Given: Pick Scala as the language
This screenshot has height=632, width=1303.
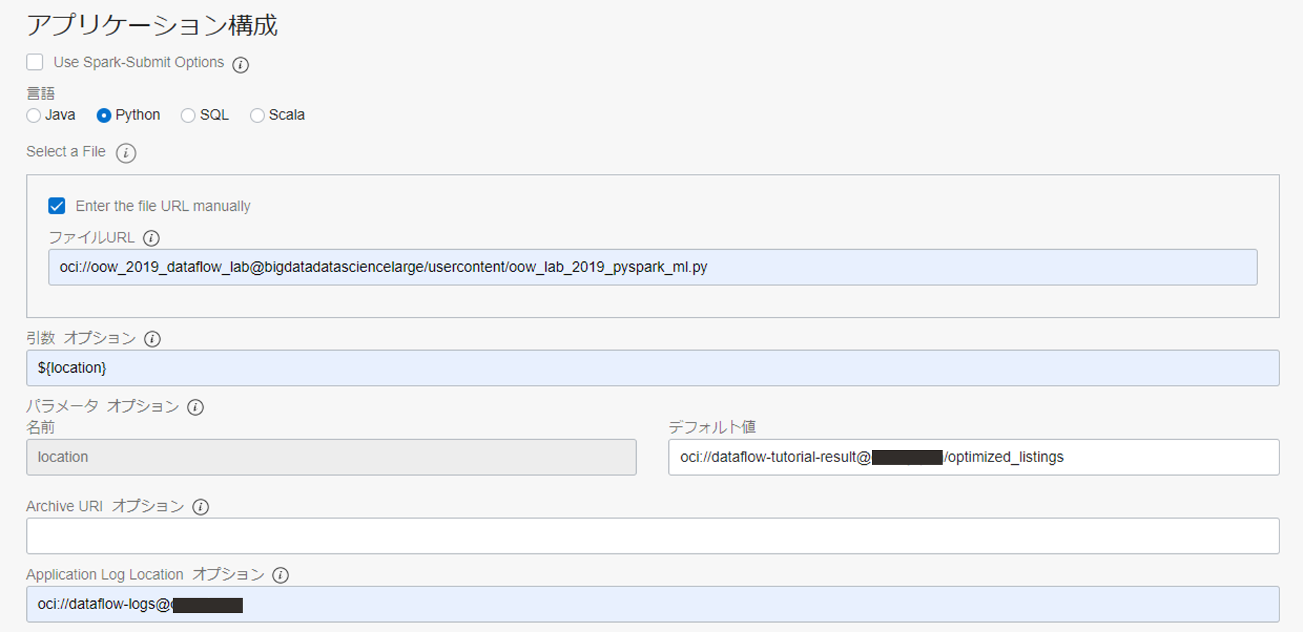Looking at the screenshot, I should (257, 116).
